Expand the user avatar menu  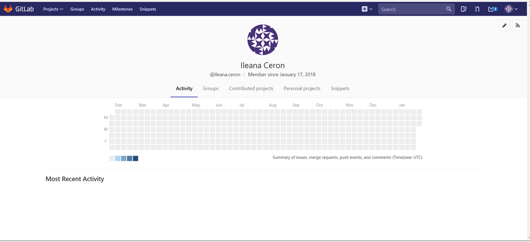click(511, 9)
